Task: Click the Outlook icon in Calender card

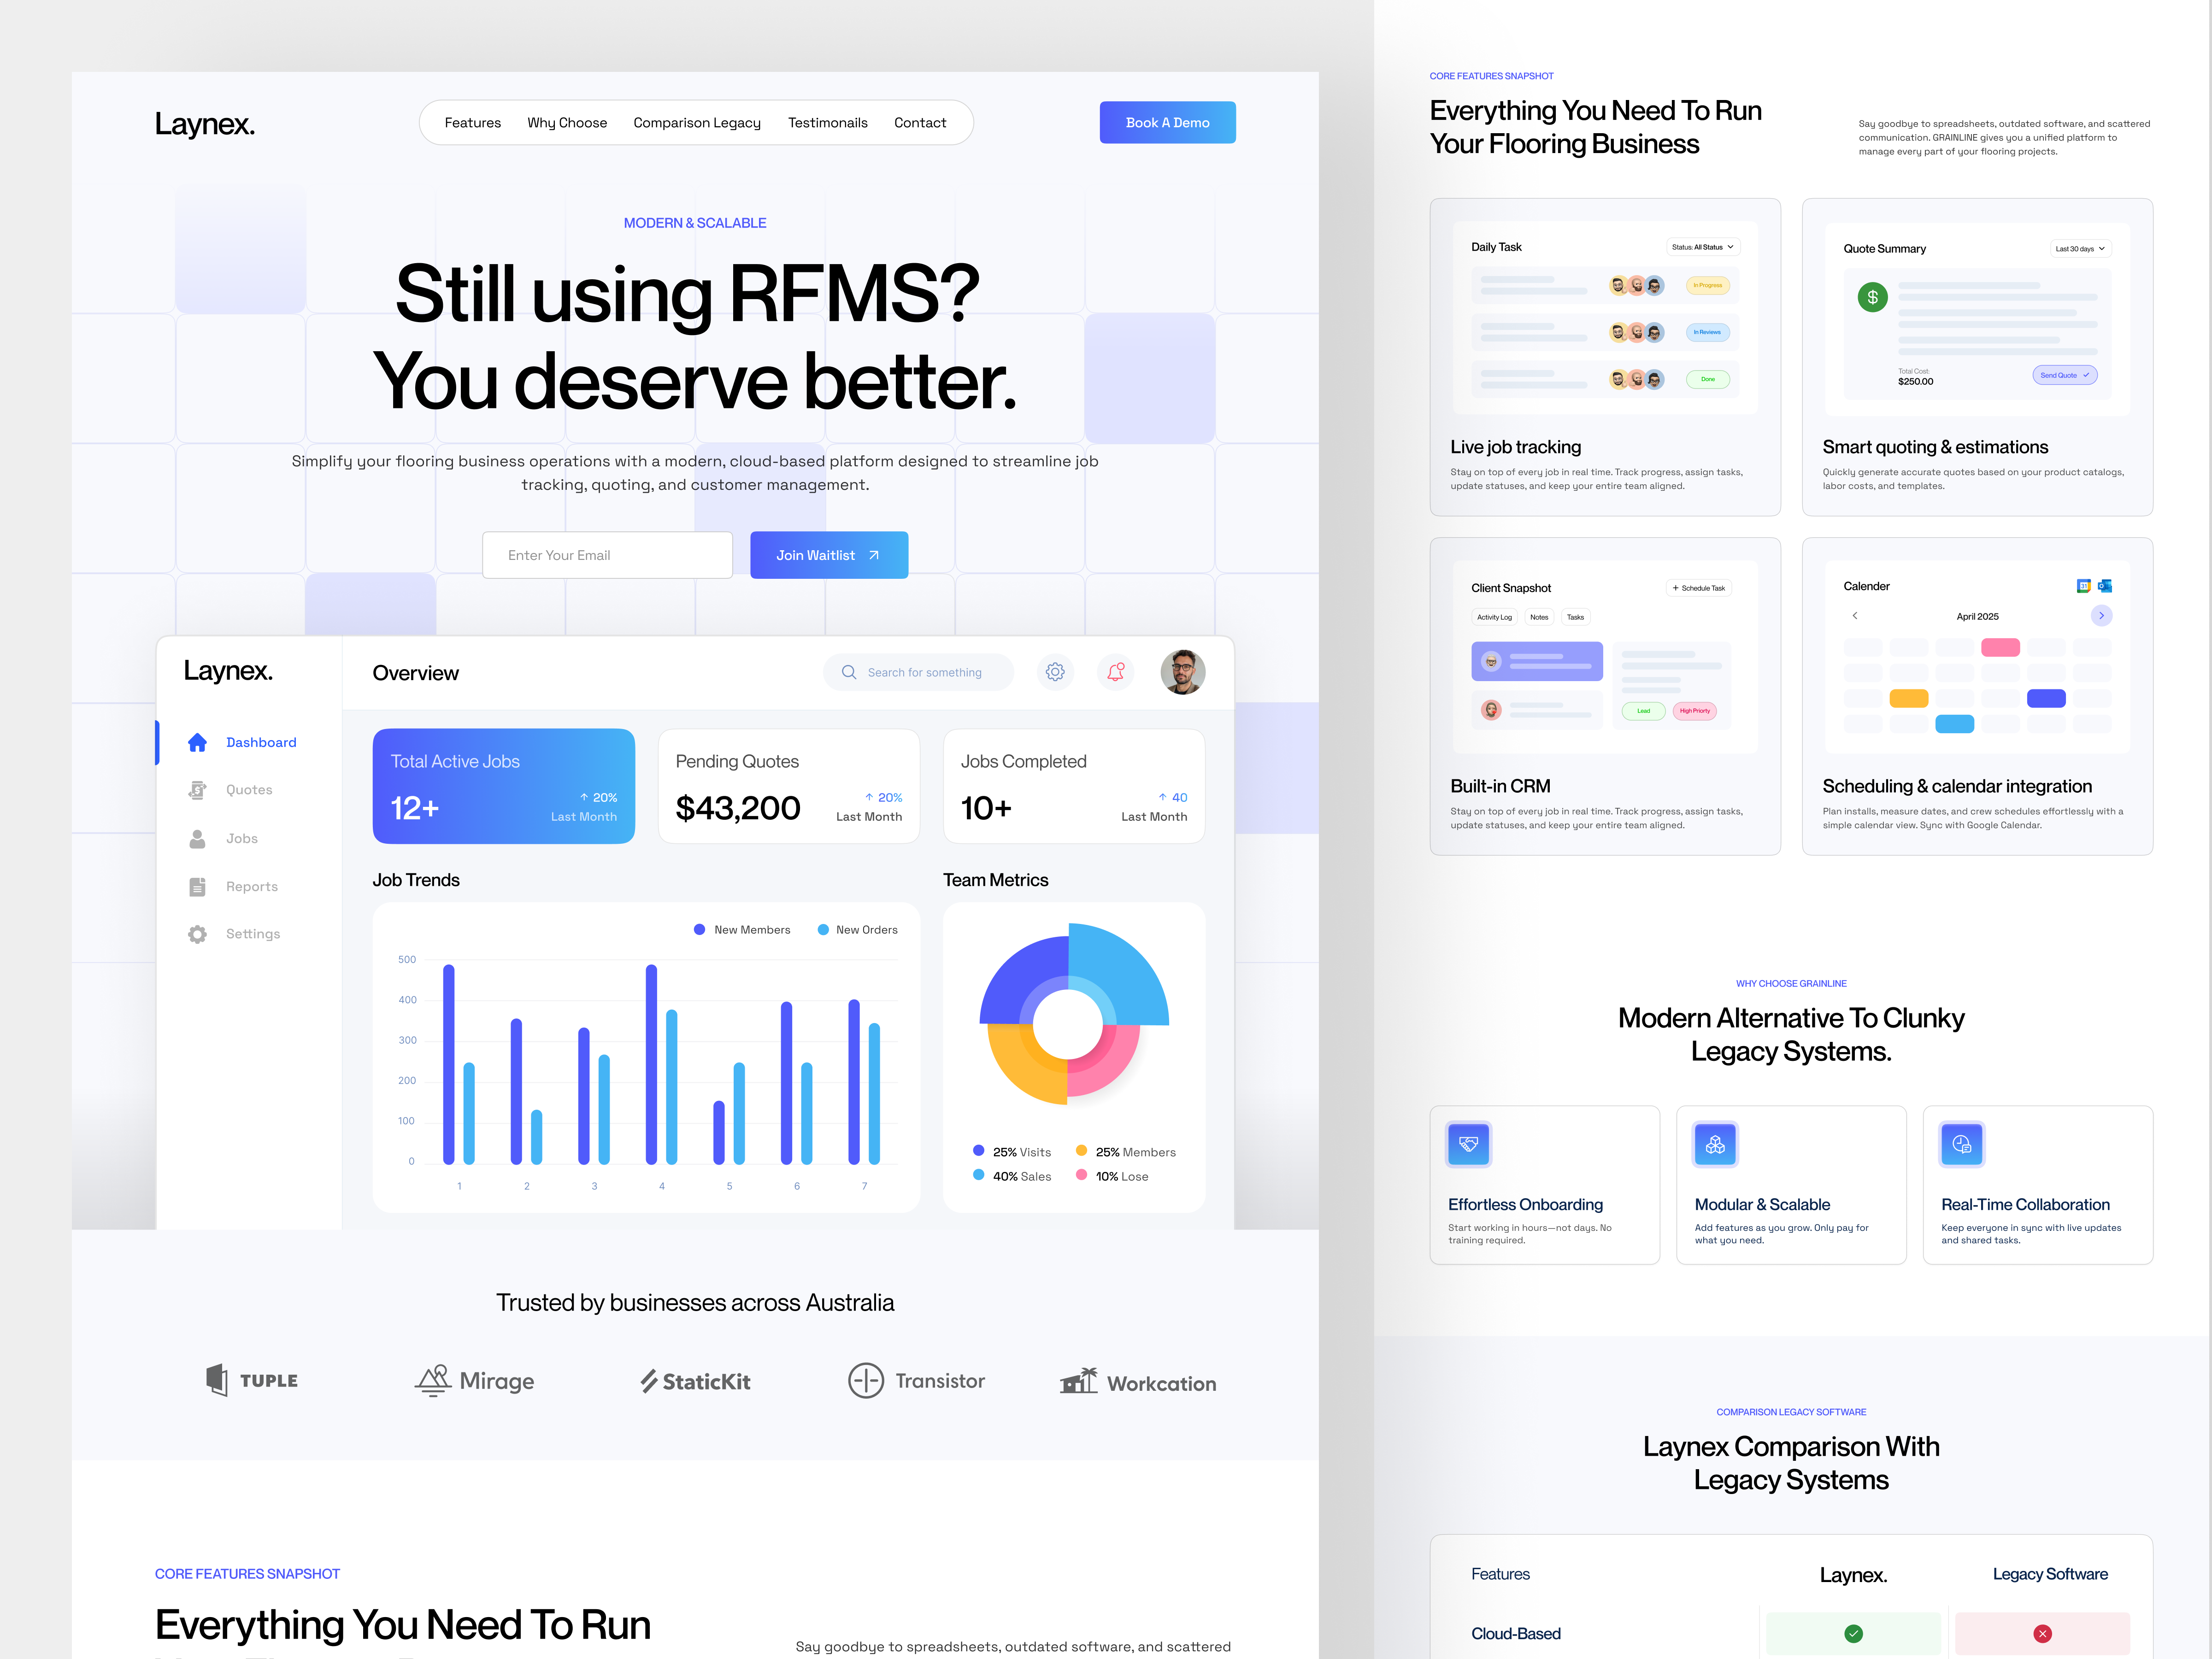Action: (x=2105, y=586)
